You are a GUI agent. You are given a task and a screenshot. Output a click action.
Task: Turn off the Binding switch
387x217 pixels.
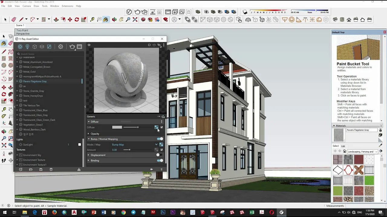(160, 160)
